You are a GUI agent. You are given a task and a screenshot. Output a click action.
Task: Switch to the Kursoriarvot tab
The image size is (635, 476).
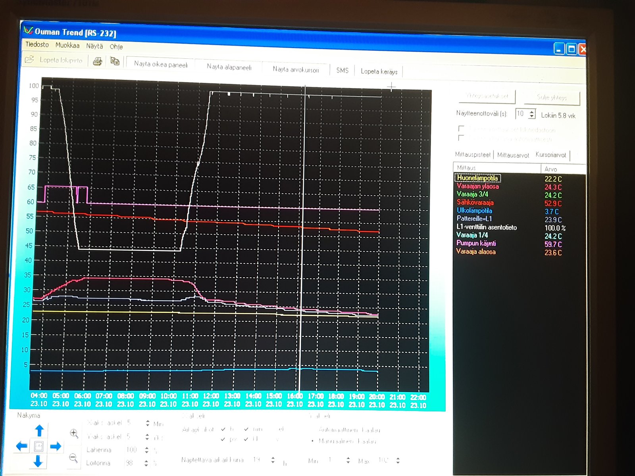click(x=550, y=155)
